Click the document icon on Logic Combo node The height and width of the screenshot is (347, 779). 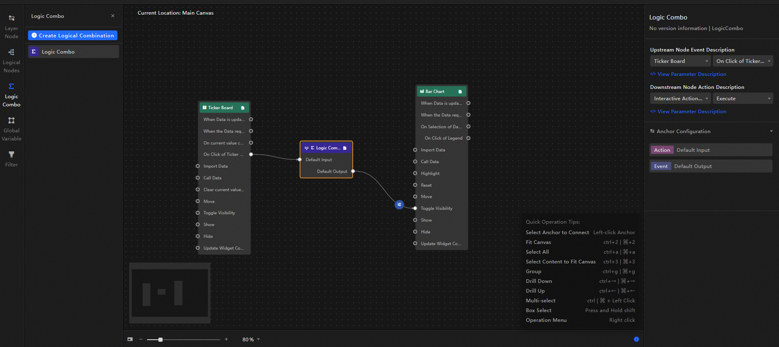(345, 148)
